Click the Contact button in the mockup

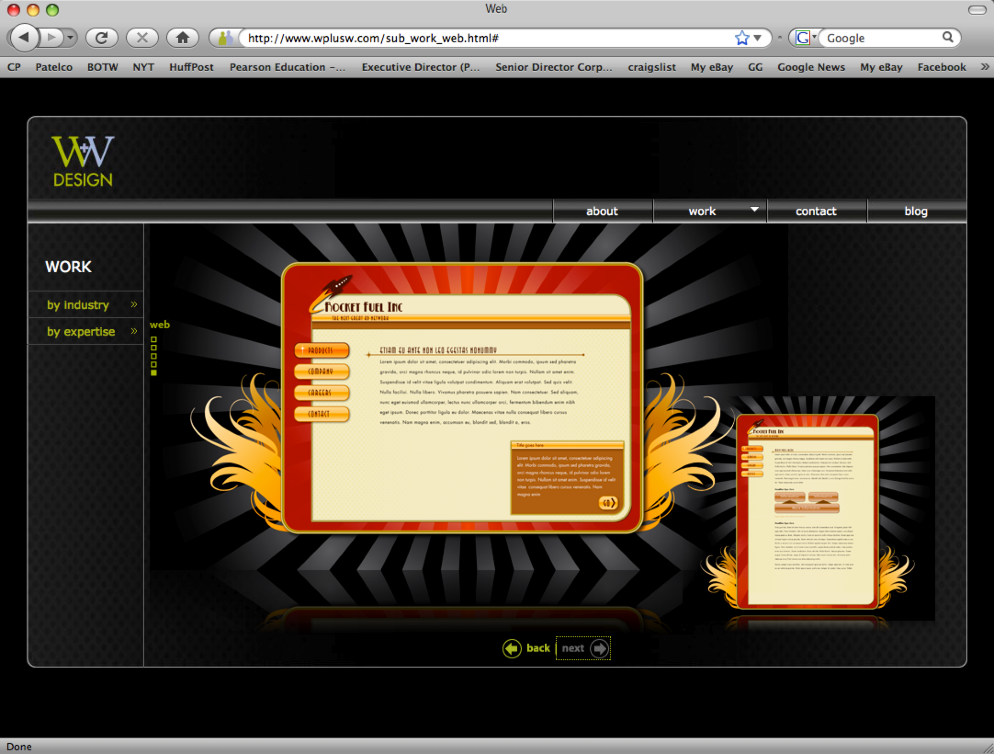[322, 414]
